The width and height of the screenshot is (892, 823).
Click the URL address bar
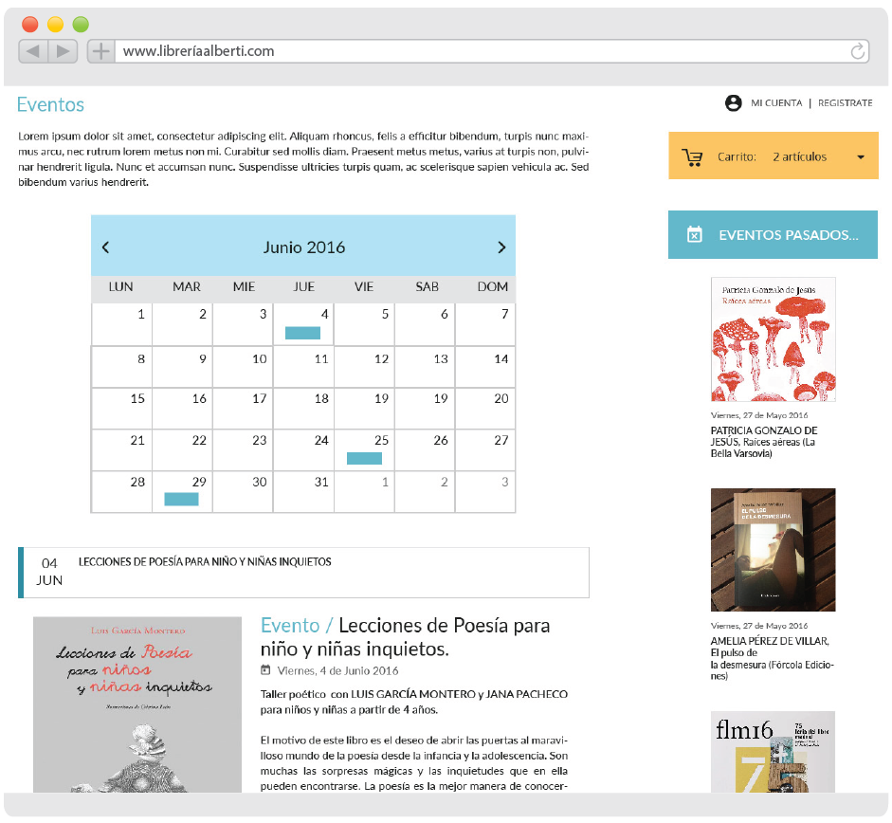[x=492, y=51]
